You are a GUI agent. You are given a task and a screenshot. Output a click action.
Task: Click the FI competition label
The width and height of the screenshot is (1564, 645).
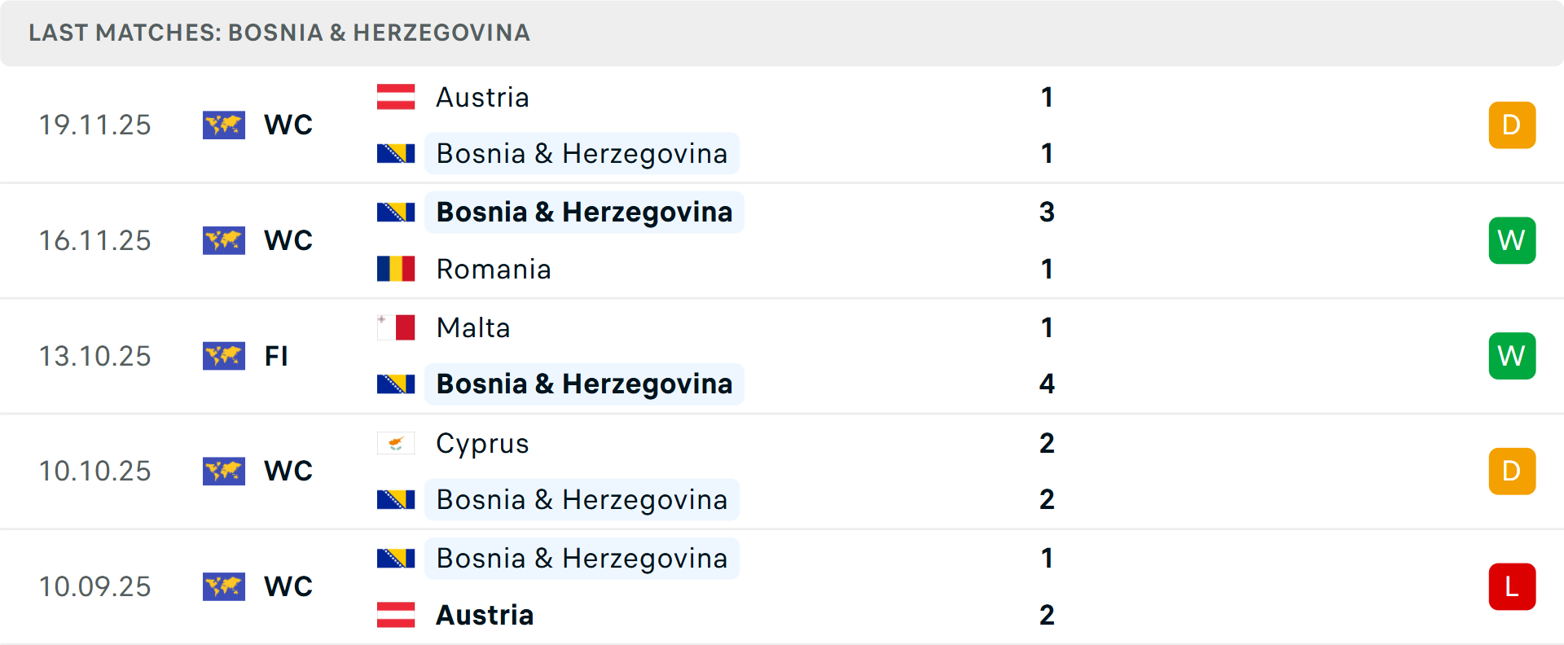[276, 356]
